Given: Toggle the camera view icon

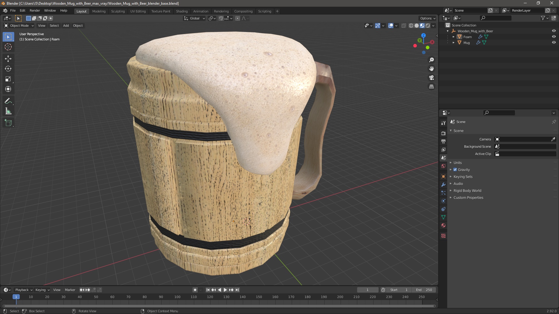Looking at the screenshot, I should (x=431, y=78).
